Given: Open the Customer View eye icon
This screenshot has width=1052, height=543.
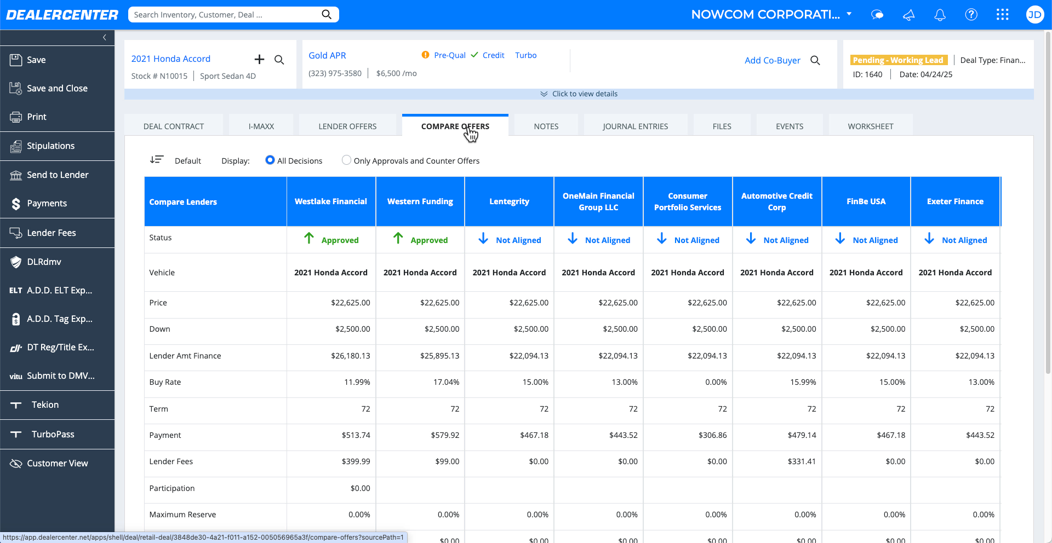Looking at the screenshot, I should click(x=16, y=463).
